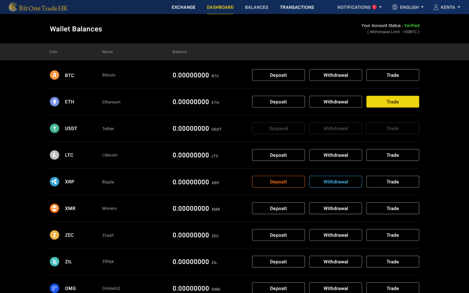
Task: Deposit into ZIL wallet
Action: click(278, 262)
